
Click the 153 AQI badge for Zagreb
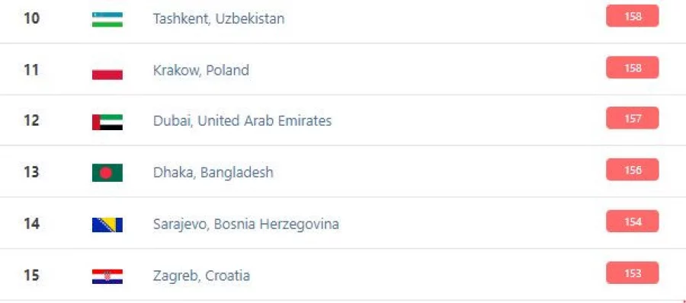(x=632, y=273)
